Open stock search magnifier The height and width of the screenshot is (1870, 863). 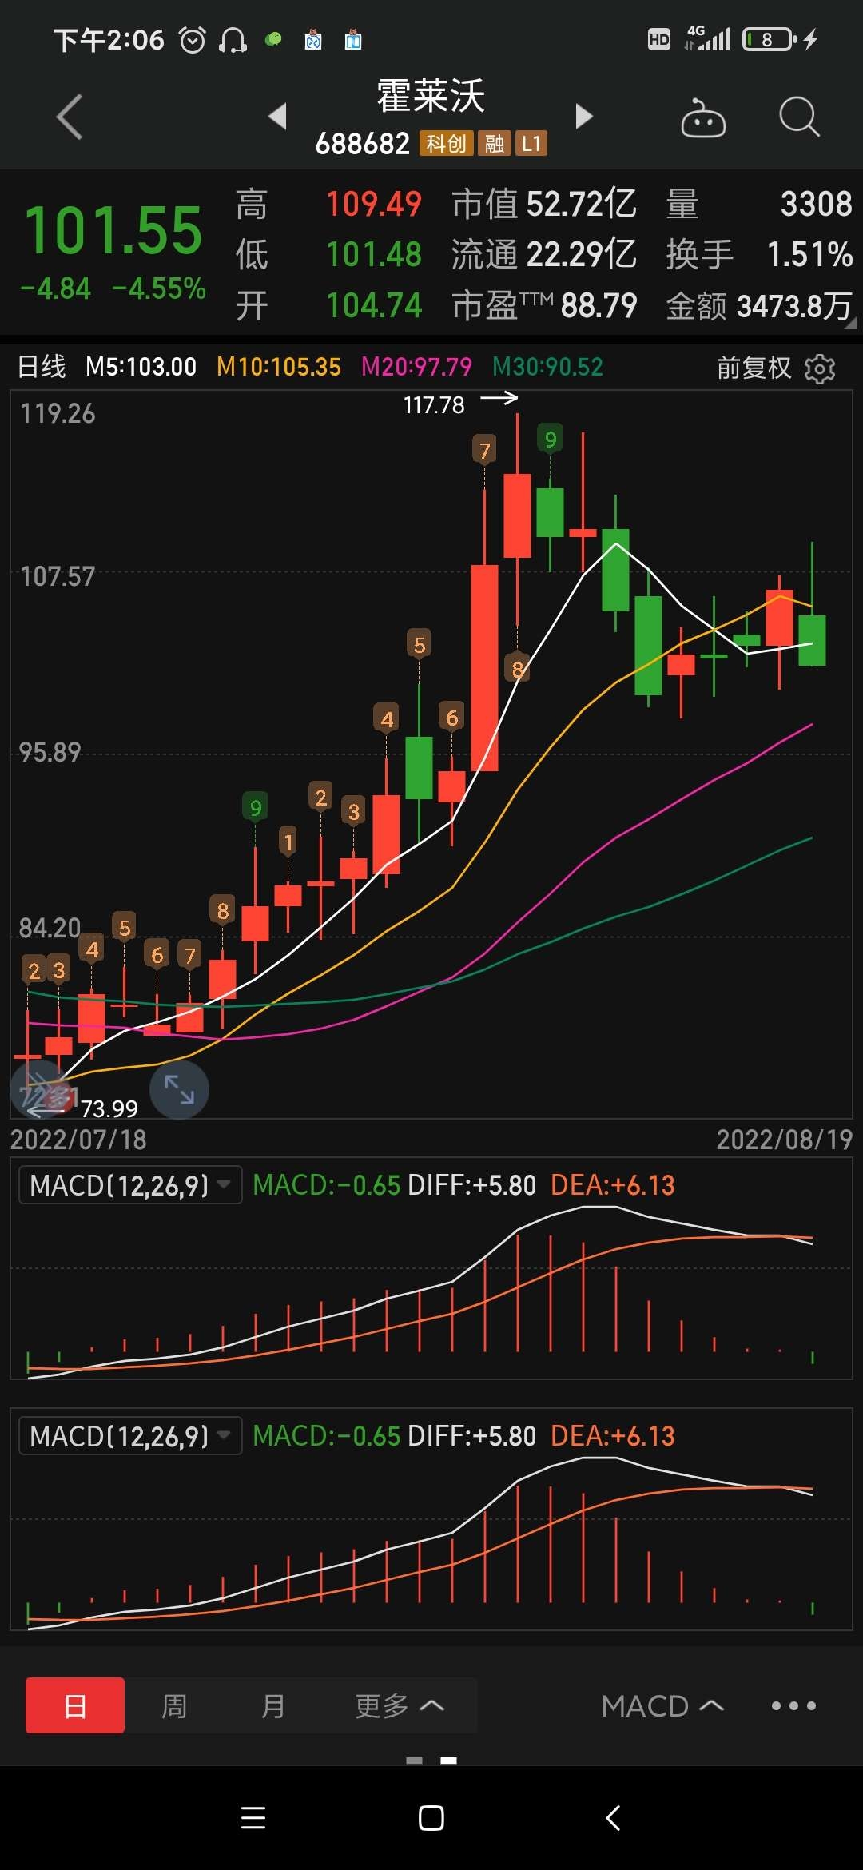coord(798,118)
